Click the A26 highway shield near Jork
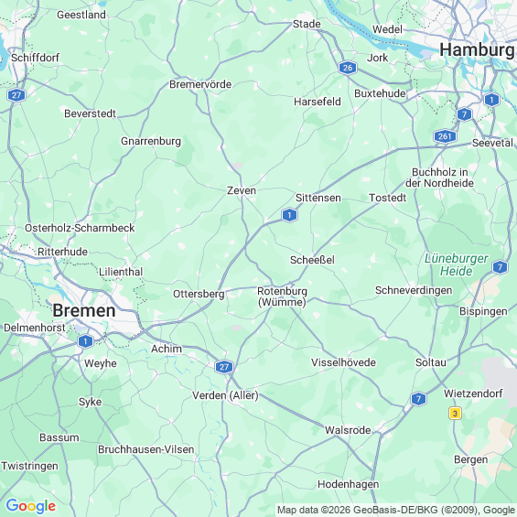 348,68
